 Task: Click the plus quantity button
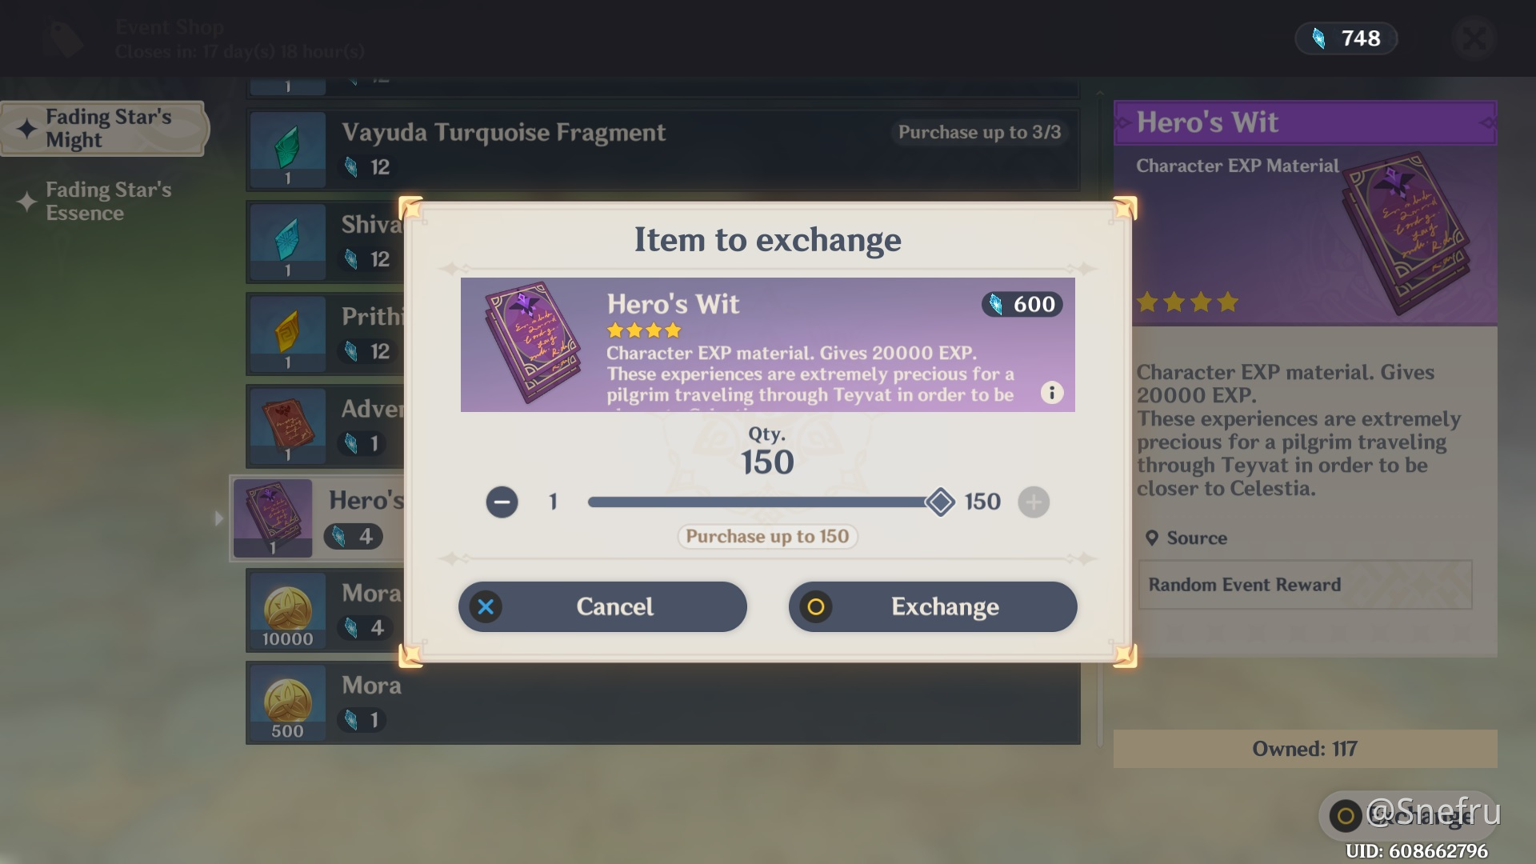(1034, 502)
